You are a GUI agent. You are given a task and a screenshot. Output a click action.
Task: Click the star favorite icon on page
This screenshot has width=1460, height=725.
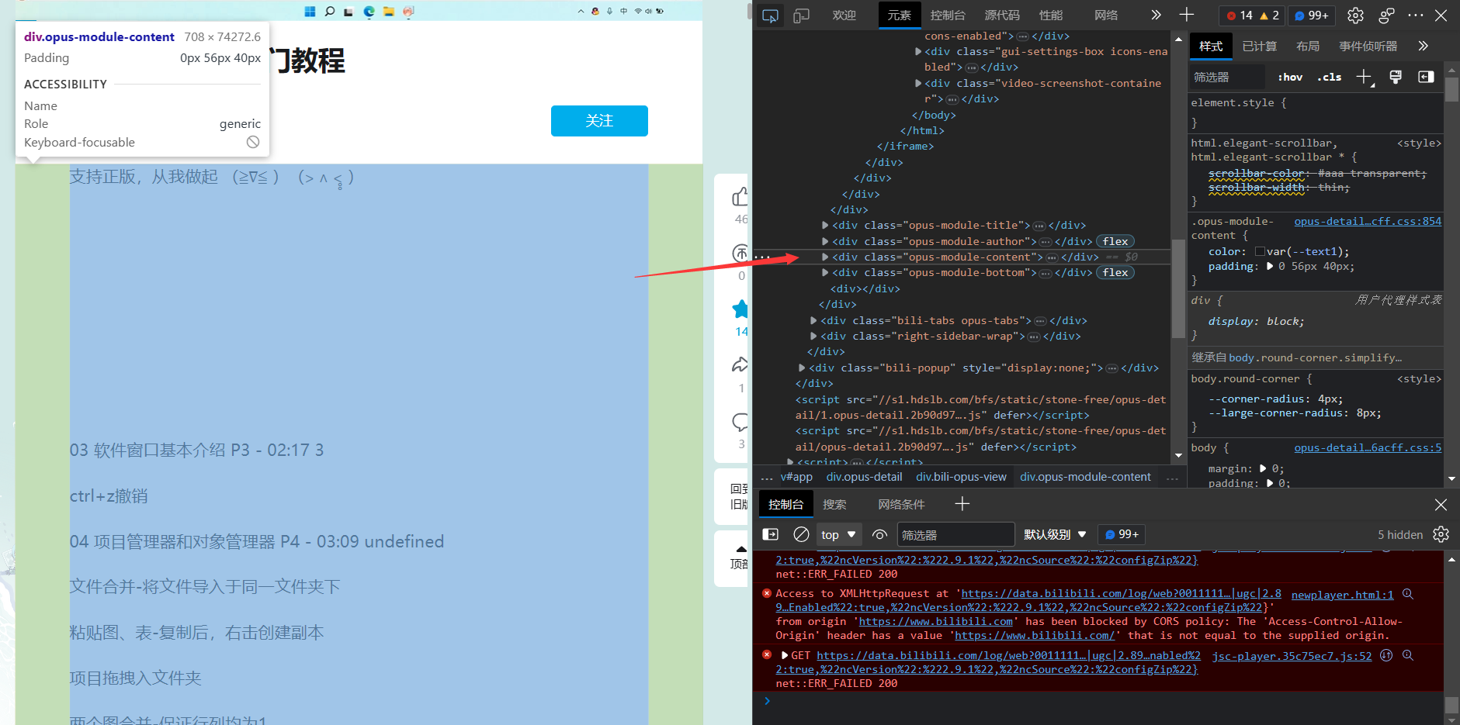pyautogui.click(x=740, y=309)
